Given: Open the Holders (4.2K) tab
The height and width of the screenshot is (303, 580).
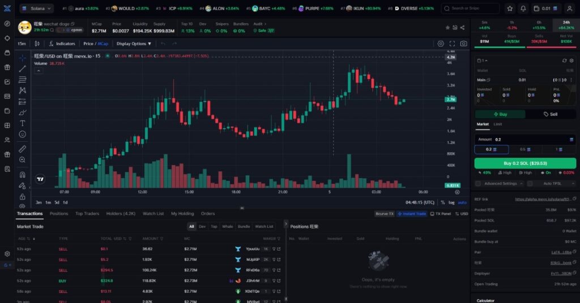Looking at the screenshot, I should click(x=121, y=214).
